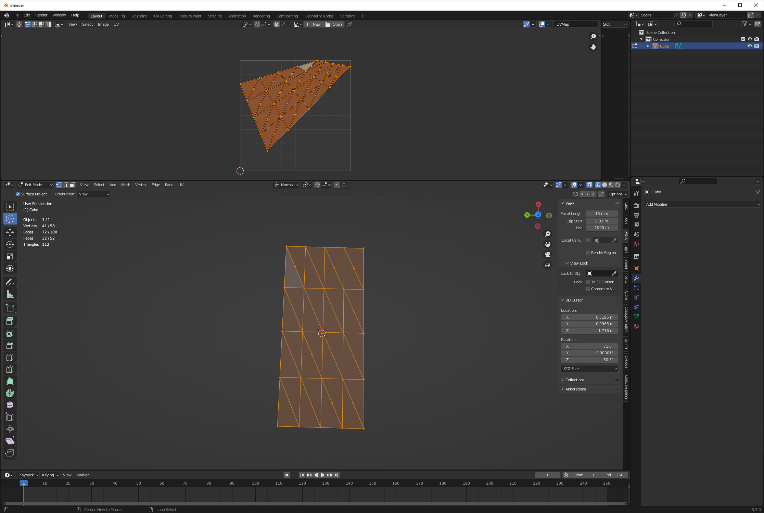Viewport: 764px width, 513px height.
Task: Open the Normal transform orientation dropdown
Action: point(286,185)
